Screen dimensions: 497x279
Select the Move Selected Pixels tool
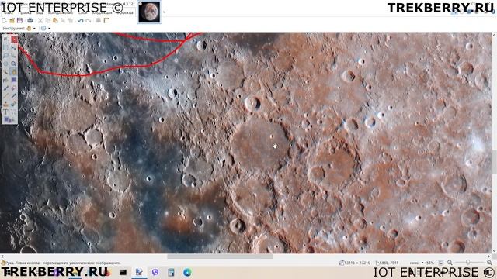pyautogui.click(x=14, y=47)
